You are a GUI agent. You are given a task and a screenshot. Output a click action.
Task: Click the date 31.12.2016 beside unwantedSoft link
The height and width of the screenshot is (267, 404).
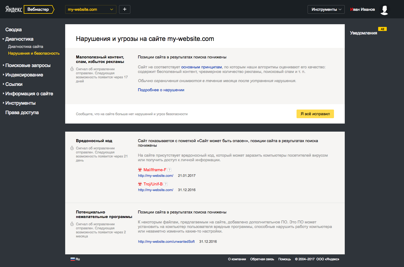tap(208, 242)
